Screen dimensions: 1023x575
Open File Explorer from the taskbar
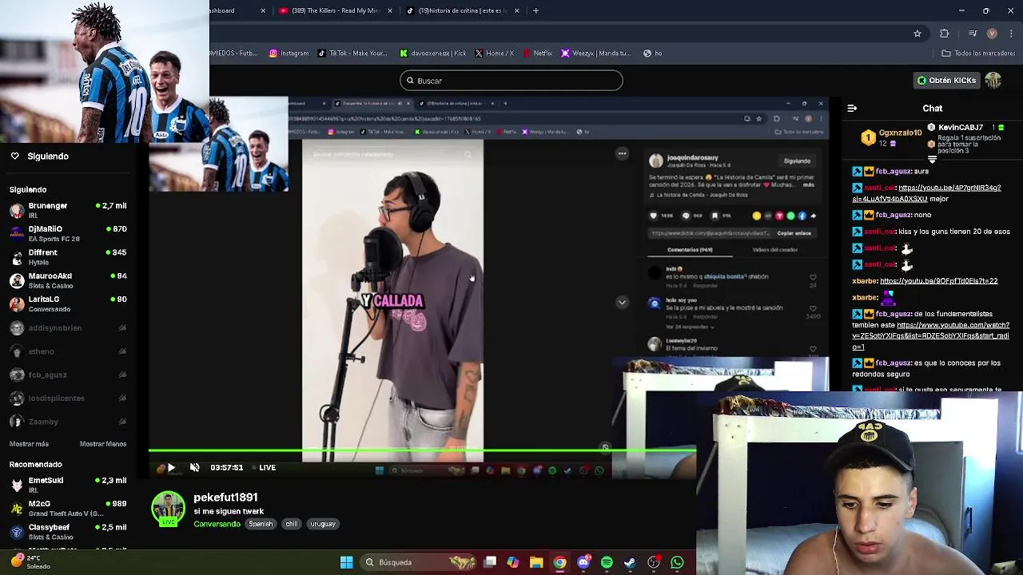tap(536, 562)
